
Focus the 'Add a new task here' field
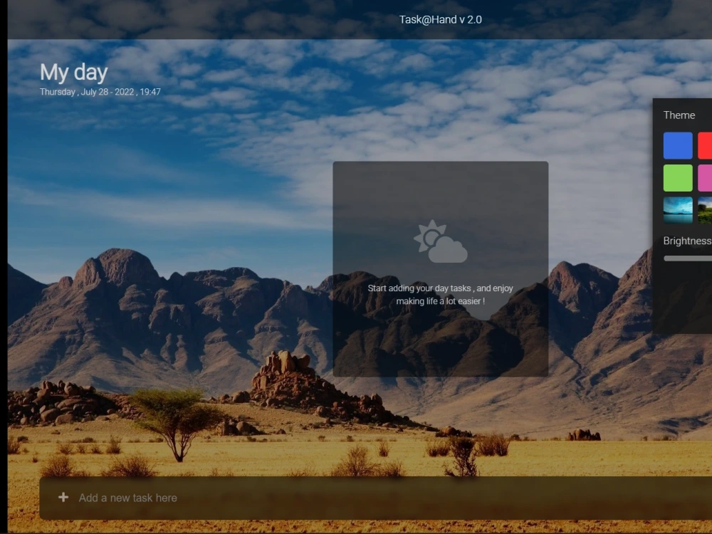click(375, 498)
